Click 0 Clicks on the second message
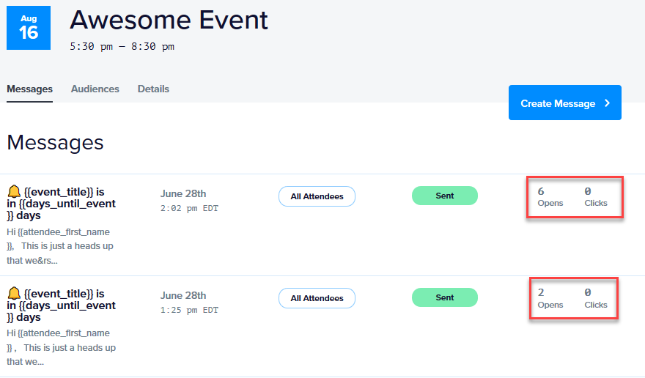 tap(596, 299)
